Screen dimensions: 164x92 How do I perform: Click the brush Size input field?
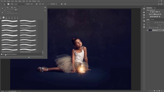pyautogui.click(x=16, y=7)
